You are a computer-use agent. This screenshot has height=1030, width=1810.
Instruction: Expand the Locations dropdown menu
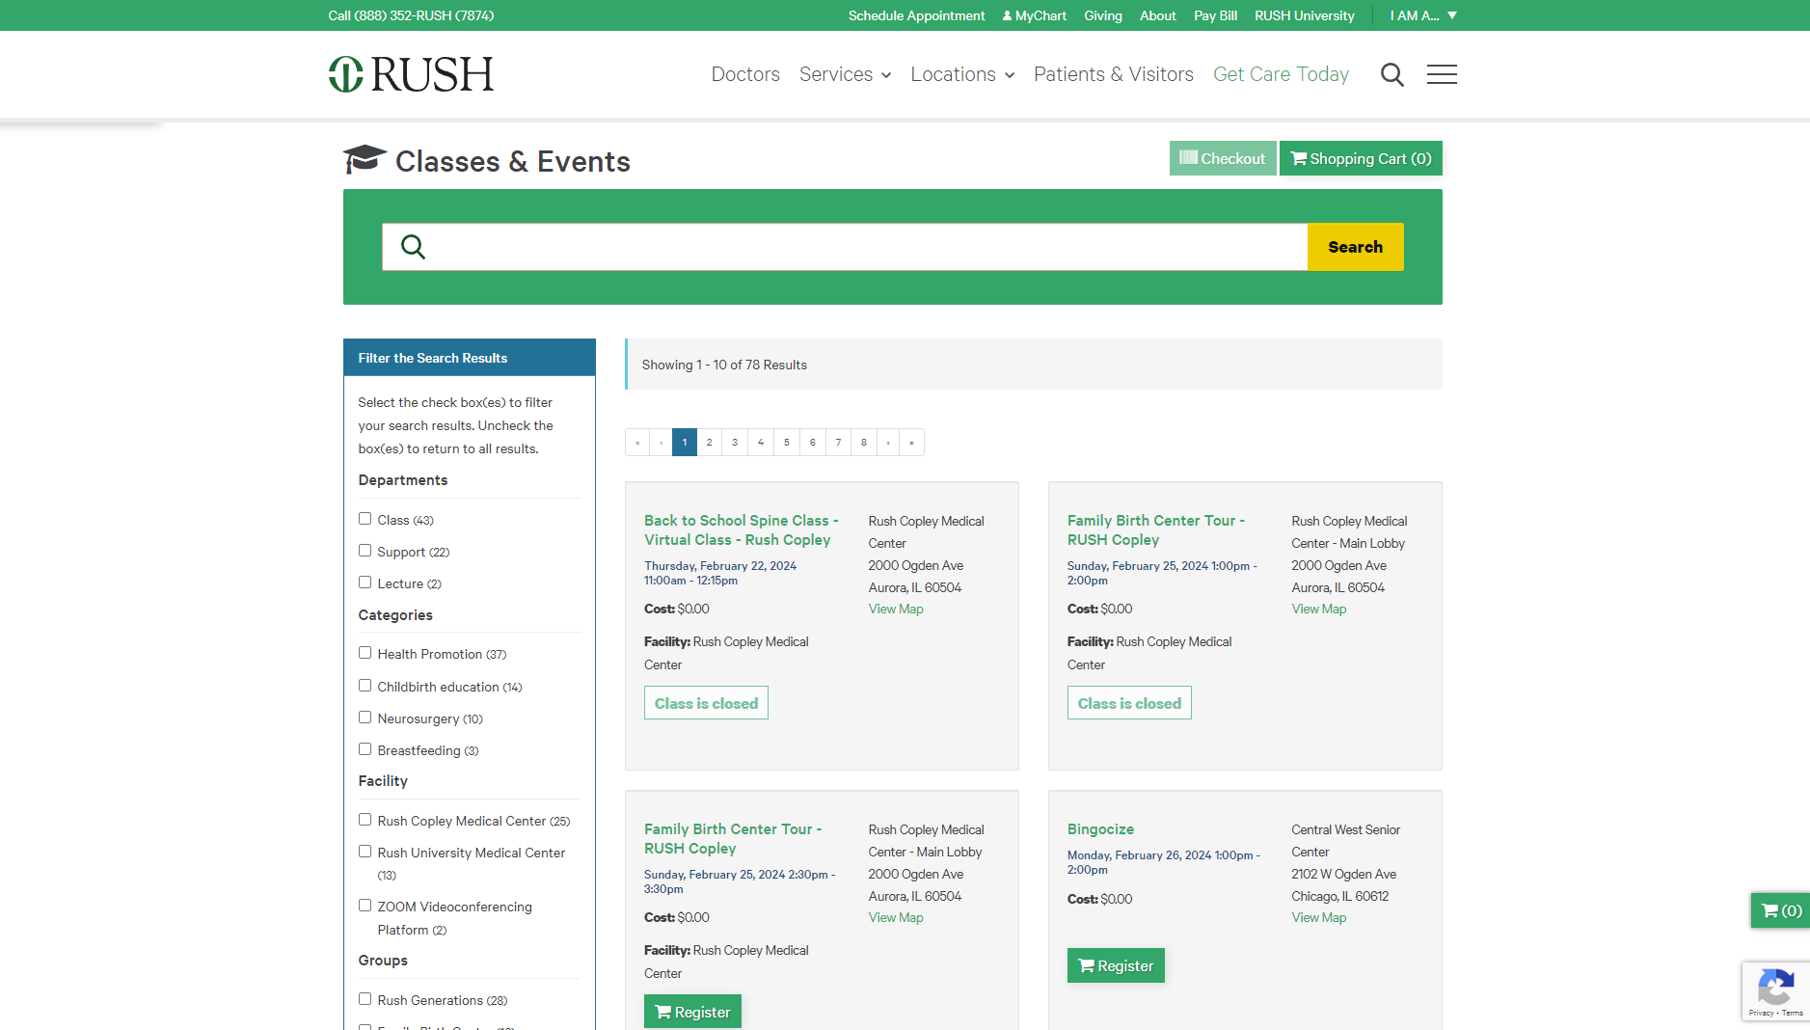coord(962,74)
